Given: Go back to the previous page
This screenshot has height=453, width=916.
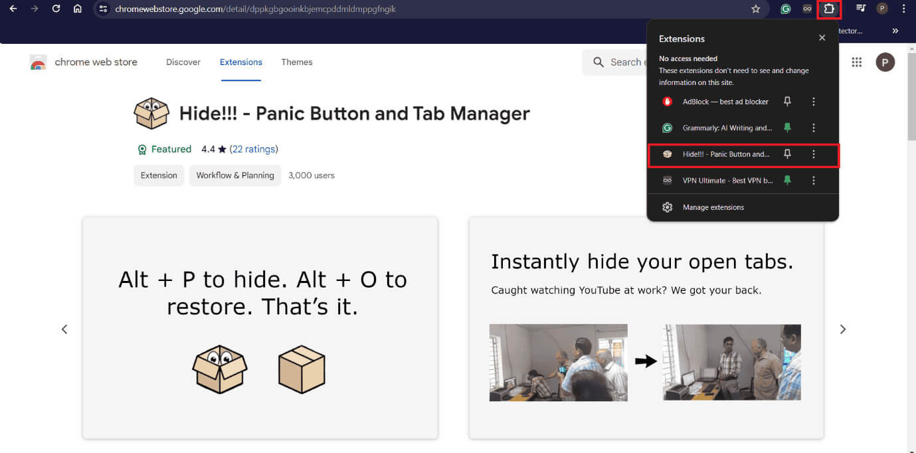Looking at the screenshot, I should (13, 9).
